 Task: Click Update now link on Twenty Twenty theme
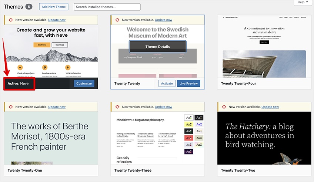[x=163, y=20]
